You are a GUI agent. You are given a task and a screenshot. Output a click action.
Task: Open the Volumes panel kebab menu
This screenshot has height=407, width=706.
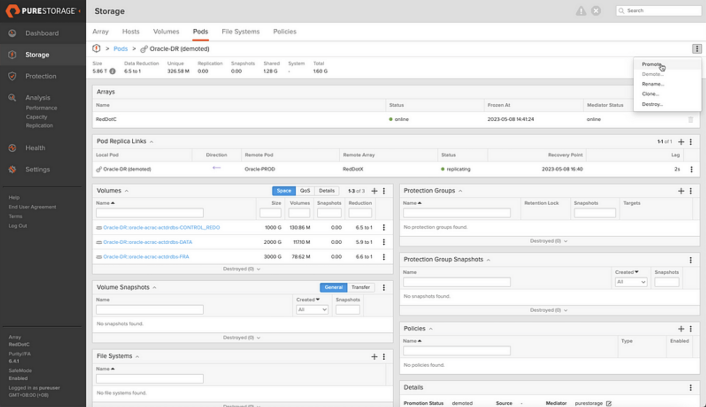(384, 191)
